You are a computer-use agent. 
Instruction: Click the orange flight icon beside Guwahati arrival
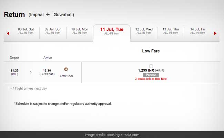pyautogui.click(x=66, y=69)
